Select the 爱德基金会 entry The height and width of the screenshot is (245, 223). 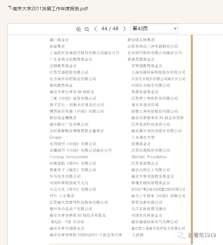[141, 144]
